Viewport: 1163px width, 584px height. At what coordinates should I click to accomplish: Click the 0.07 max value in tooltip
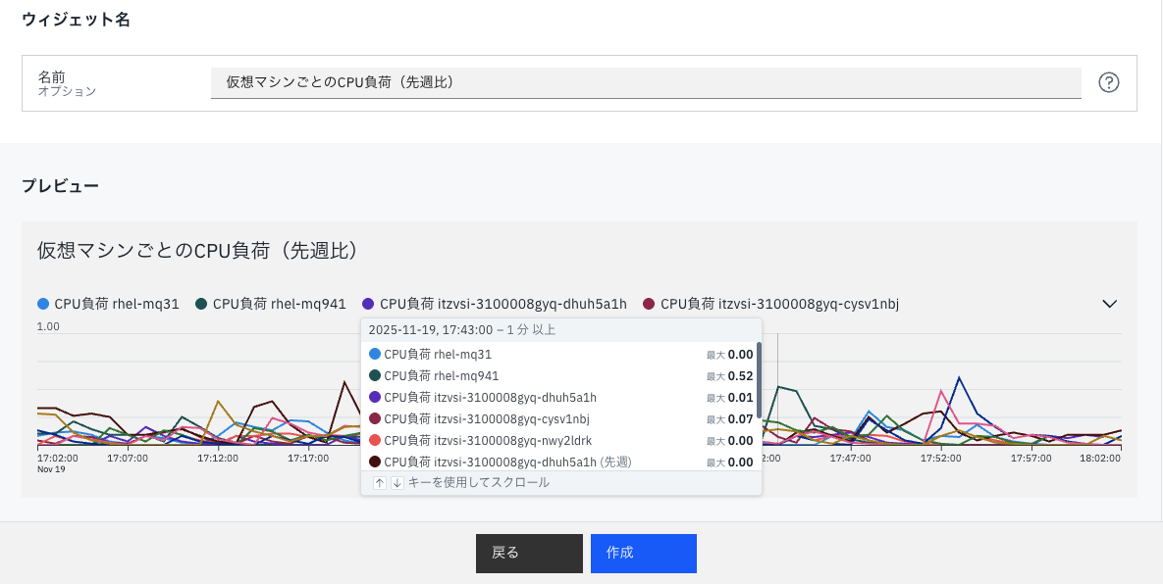point(740,419)
